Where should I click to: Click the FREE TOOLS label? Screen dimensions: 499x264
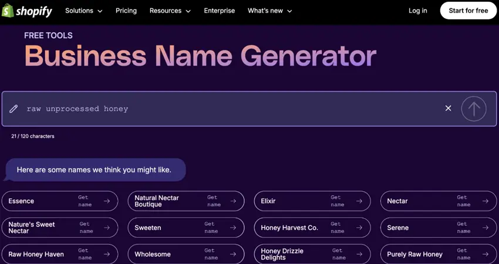tap(48, 35)
